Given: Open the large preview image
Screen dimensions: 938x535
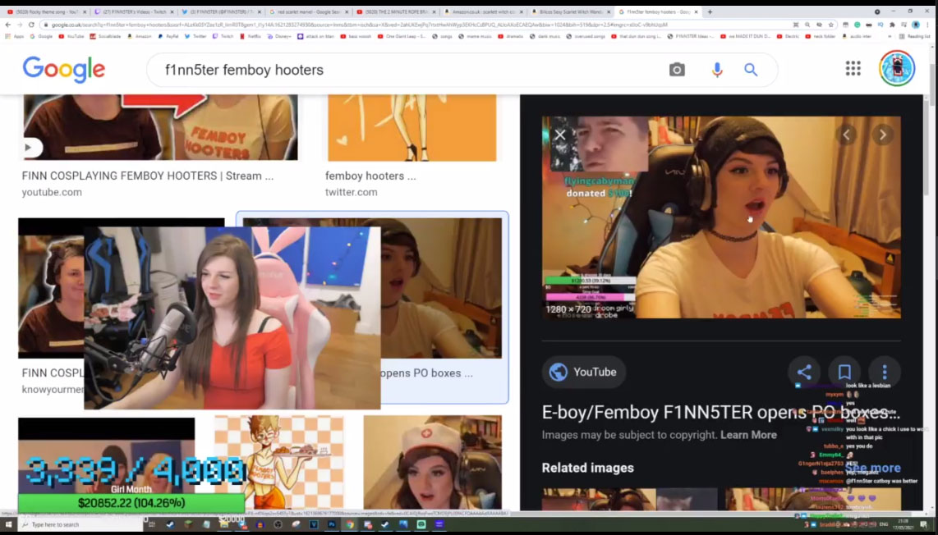Looking at the screenshot, I should click(x=721, y=217).
